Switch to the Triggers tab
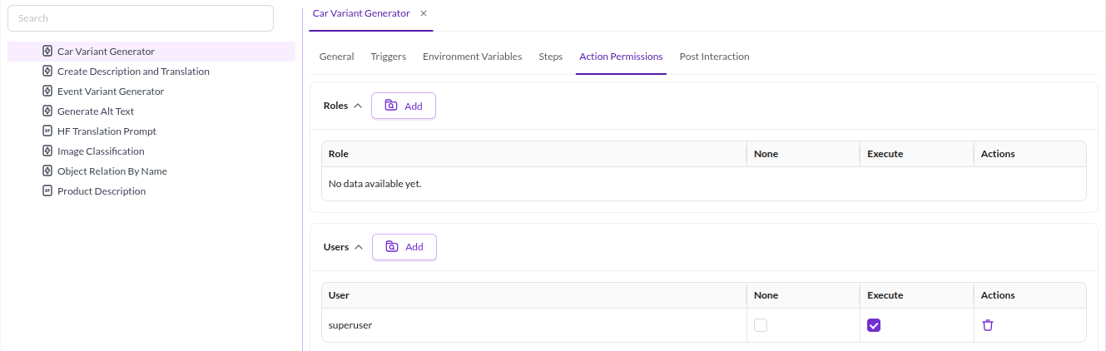The width and height of the screenshot is (1106, 351). click(x=389, y=57)
